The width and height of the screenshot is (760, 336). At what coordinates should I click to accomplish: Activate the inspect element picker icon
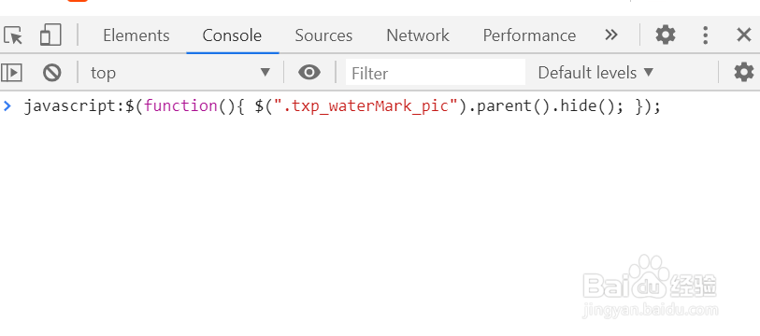13,35
